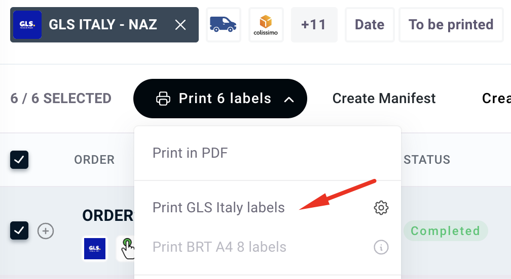Screen dimensions: 511x279
Task: Uncheck the select-all orders checkbox
Action: pyautogui.click(x=19, y=160)
